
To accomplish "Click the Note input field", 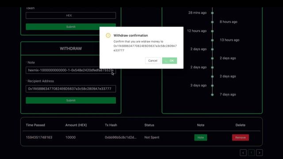I will tap(71, 70).
